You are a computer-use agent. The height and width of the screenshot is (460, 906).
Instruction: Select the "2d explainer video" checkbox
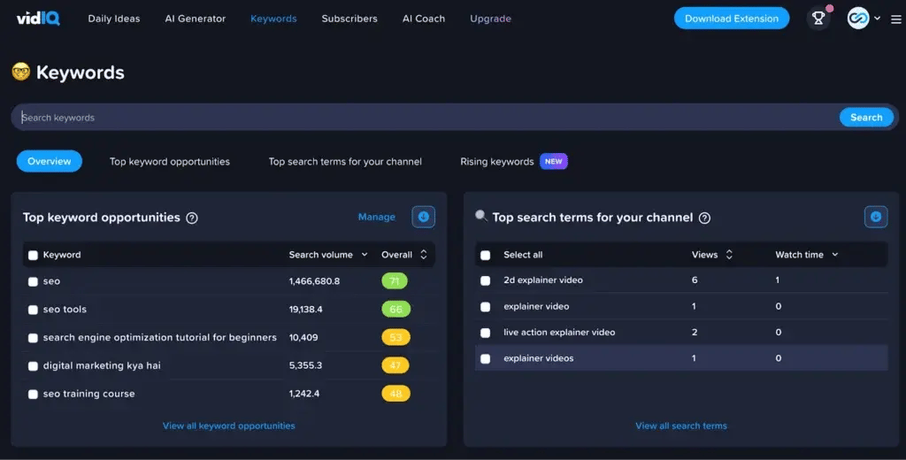click(485, 280)
